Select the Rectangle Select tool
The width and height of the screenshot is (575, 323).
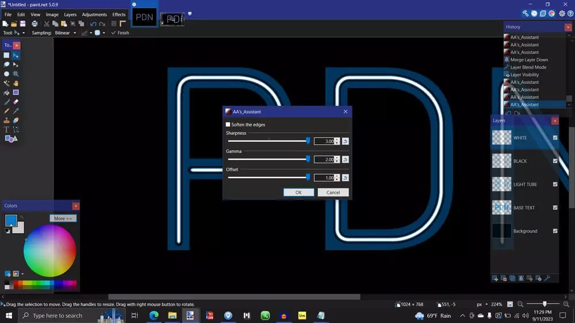(6, 55)
